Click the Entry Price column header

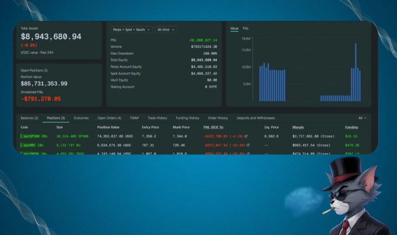point(150,127)
